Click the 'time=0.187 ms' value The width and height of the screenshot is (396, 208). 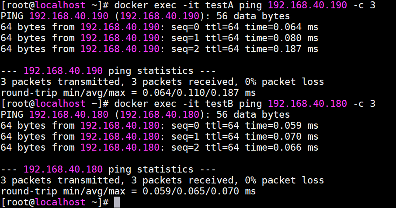[281, 49]
